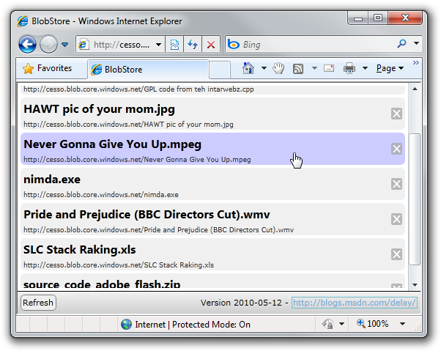Click the Refresh button

[38, 303]
